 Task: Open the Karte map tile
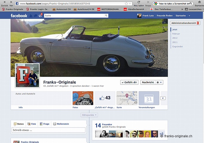click(127, 98)
